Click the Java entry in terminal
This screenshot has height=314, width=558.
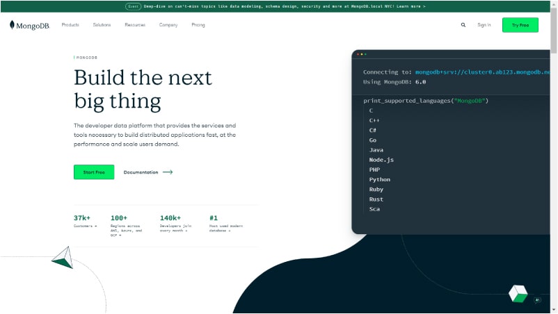[376, 150]
